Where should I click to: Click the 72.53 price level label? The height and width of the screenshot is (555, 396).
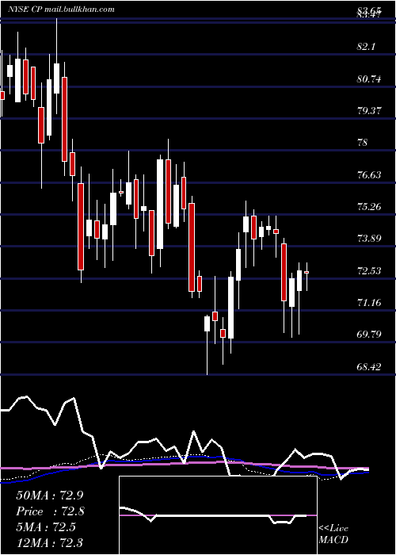[x=369, y=271]
